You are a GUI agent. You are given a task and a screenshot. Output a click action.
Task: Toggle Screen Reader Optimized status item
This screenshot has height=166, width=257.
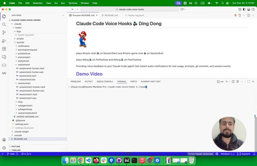pyautogui.click(x=200, y=154)
